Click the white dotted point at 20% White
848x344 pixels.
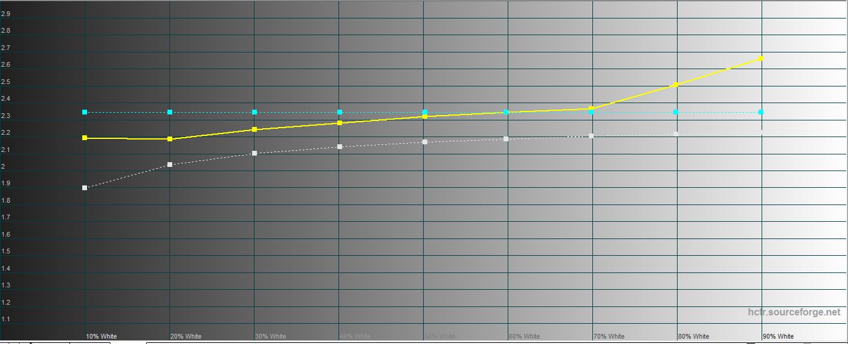tap(170, 165)
